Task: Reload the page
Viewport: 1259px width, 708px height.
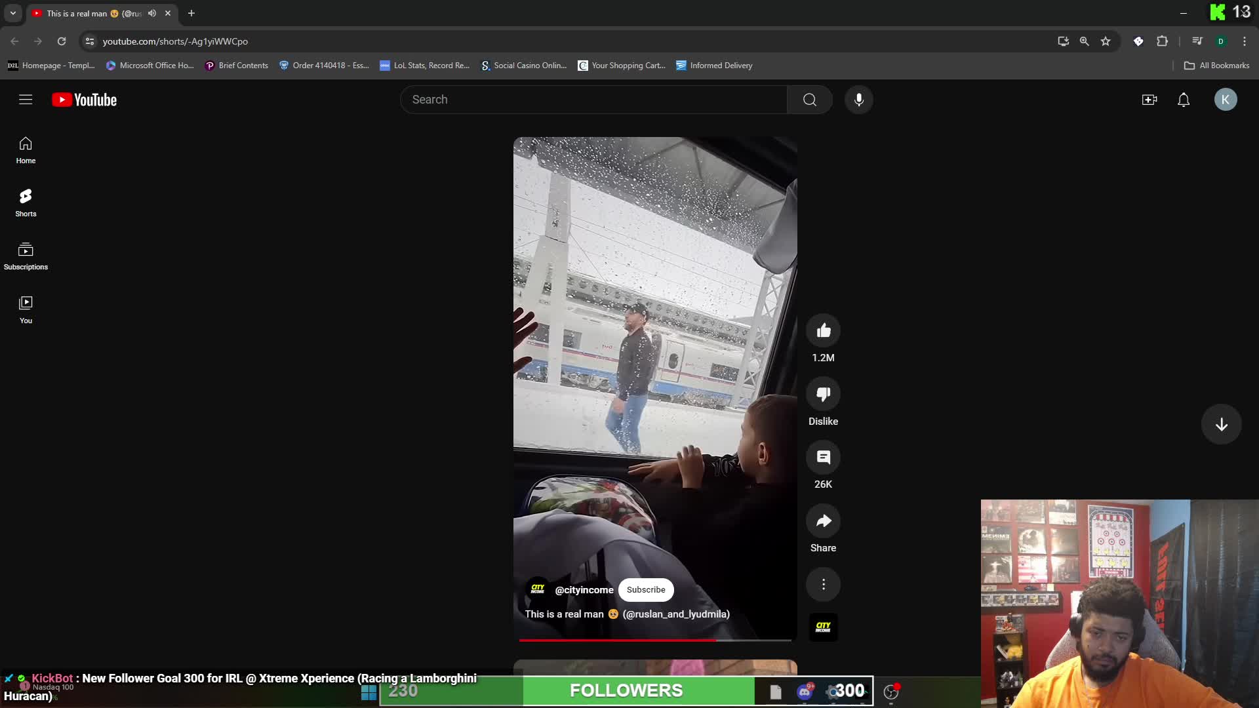Action: pos(62,41)
